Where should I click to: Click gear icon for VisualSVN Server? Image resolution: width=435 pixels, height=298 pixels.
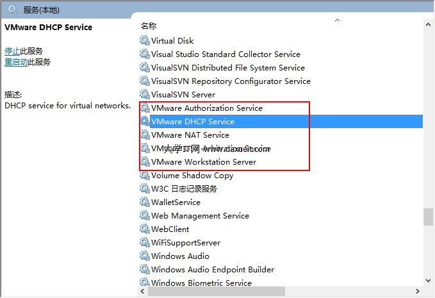click(x=144, y=94)
